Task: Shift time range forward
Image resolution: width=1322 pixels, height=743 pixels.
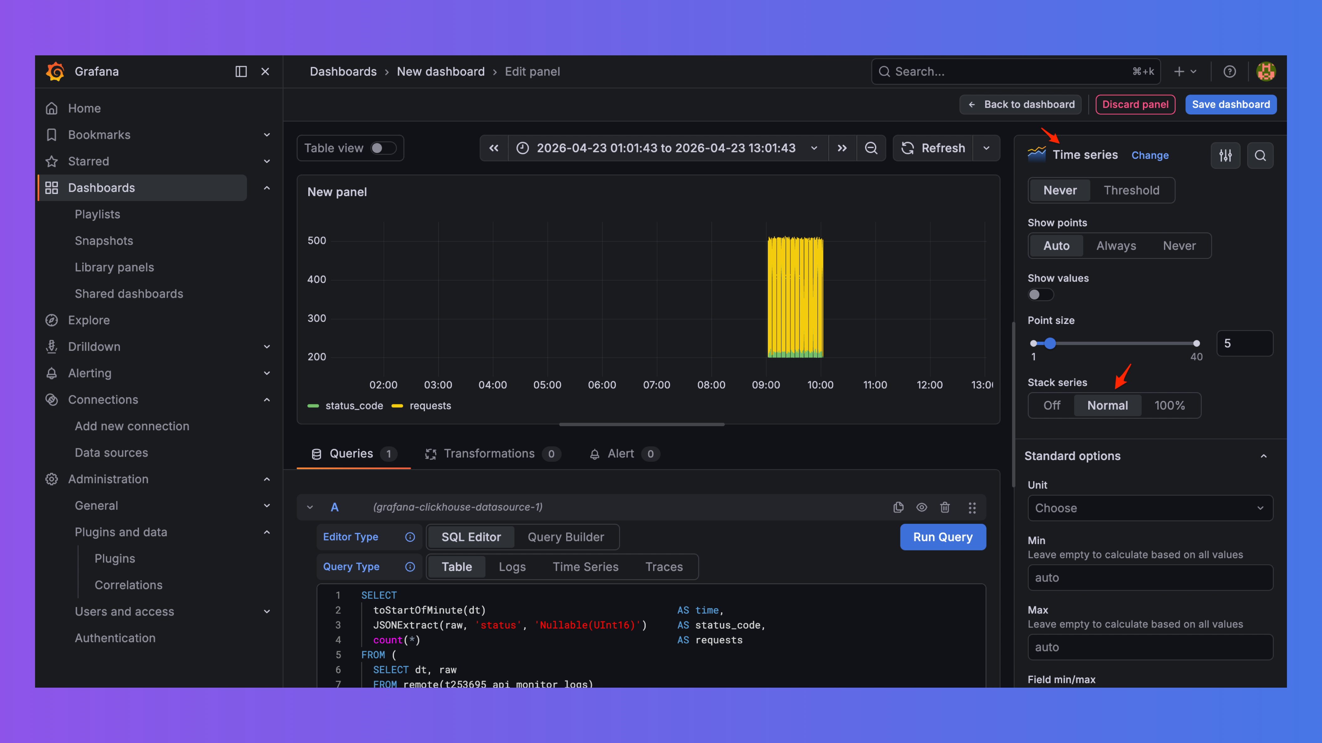Action: 842,148
